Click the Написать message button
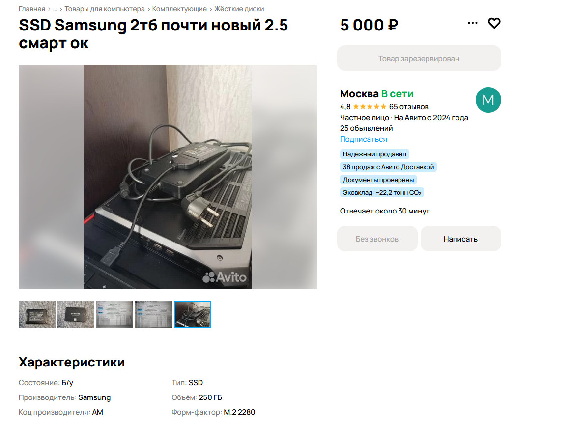 460,239
